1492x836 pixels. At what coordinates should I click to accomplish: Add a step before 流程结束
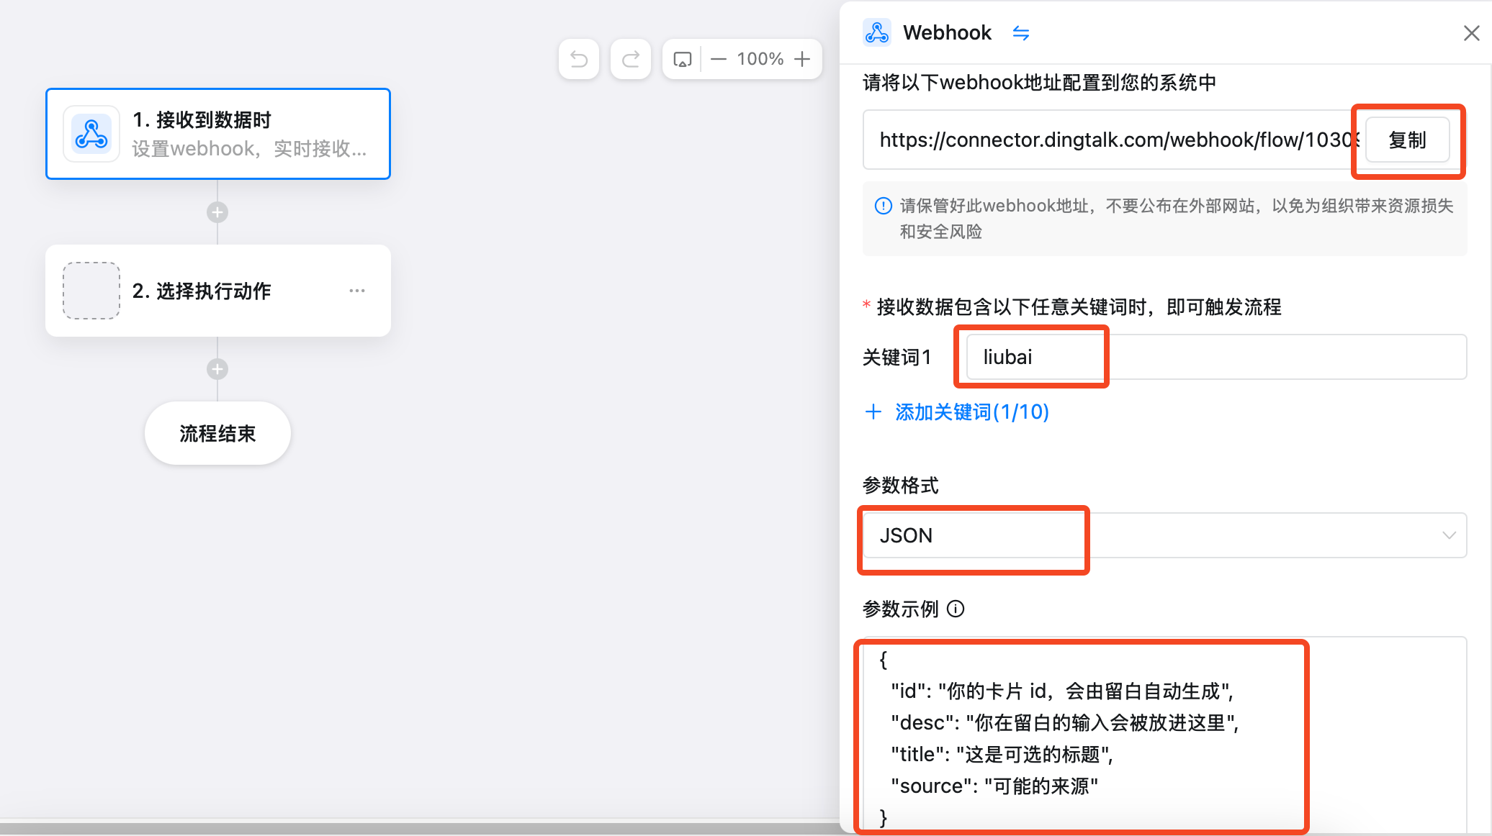217,369
